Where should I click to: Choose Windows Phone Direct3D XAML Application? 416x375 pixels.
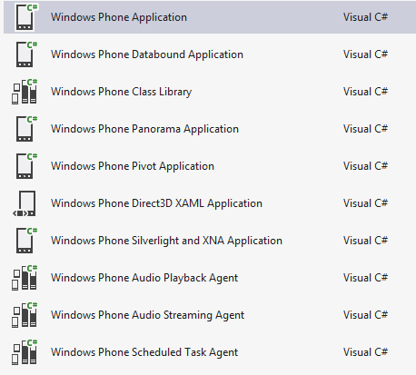[x=210, y=203]
